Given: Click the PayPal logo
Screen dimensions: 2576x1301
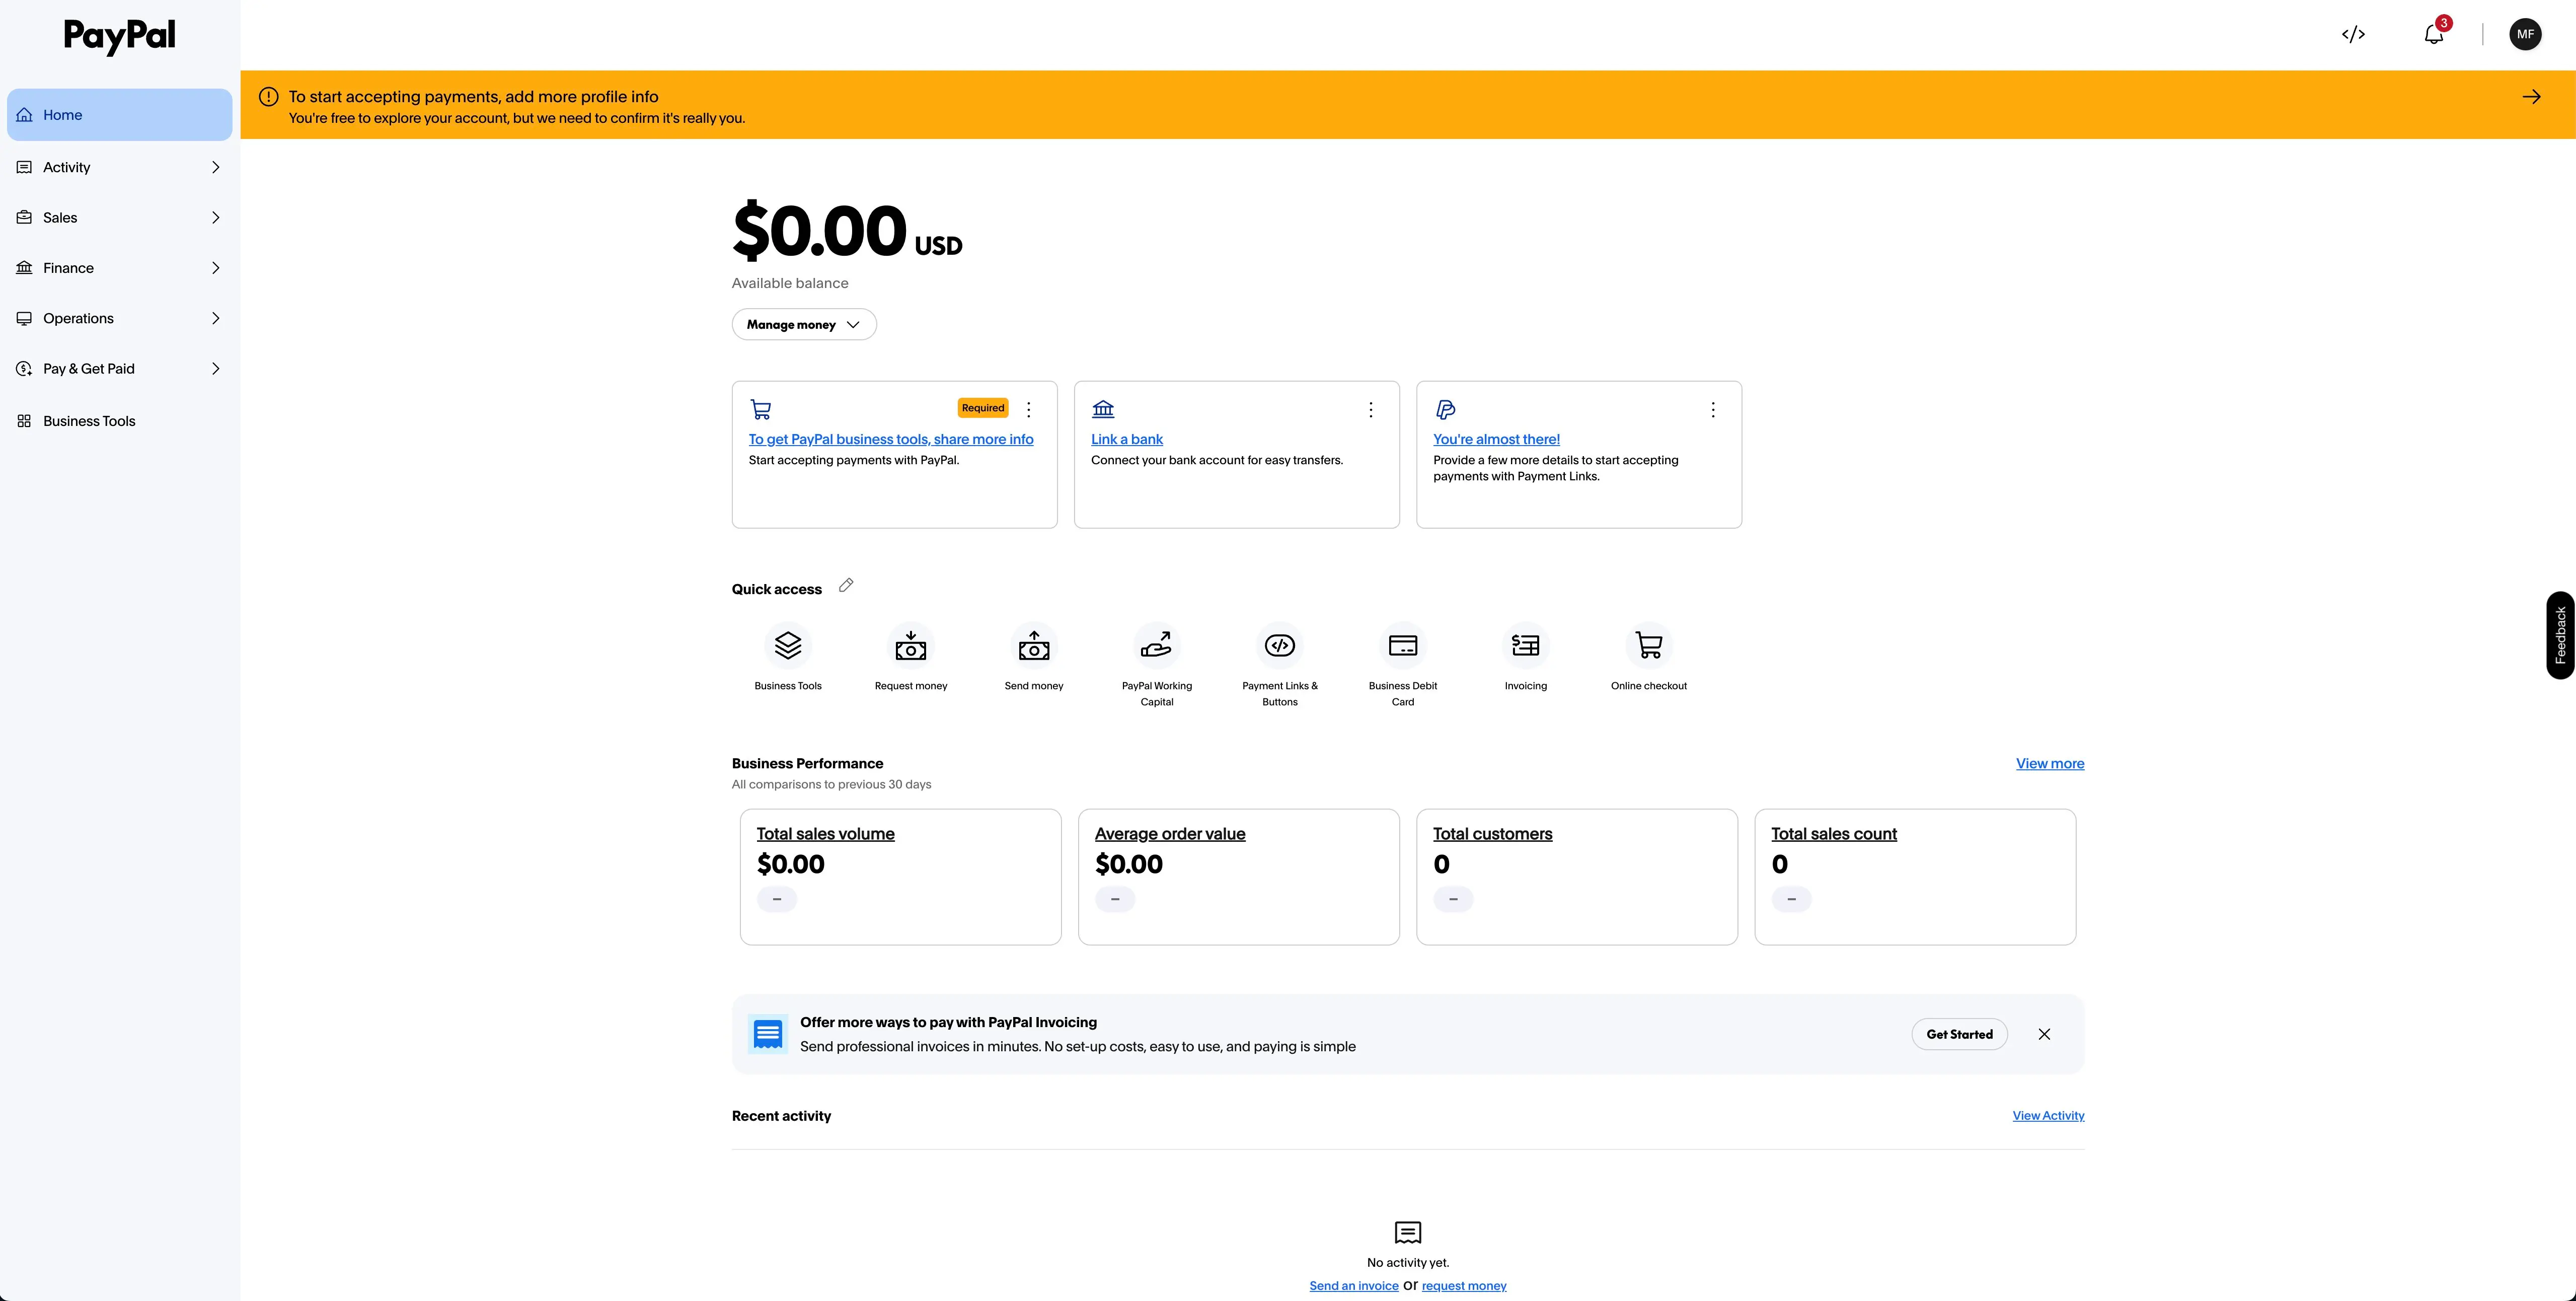Looking at the screenshot, I should point(119,36).
